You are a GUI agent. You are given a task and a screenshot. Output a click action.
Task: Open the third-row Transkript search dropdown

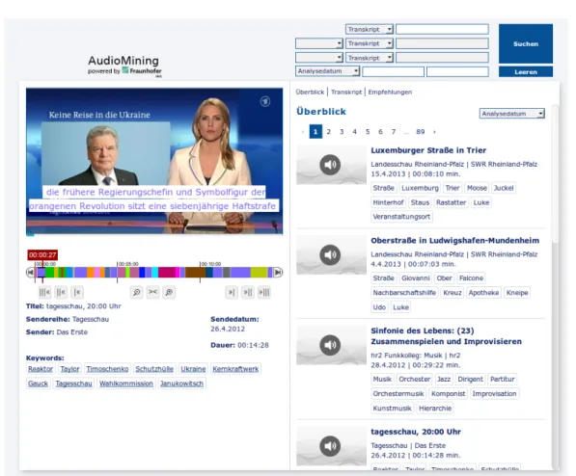click(x=370, y=58)
